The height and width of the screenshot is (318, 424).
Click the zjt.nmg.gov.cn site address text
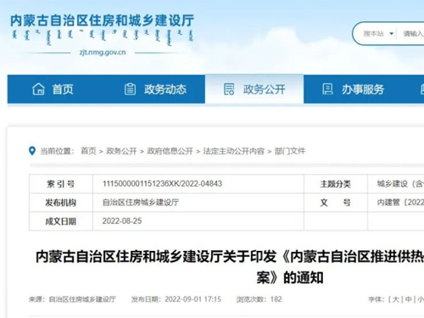[103, 53]
